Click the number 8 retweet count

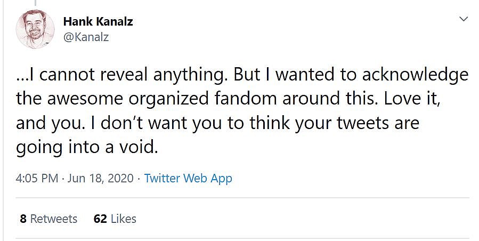tap(23, 219)
